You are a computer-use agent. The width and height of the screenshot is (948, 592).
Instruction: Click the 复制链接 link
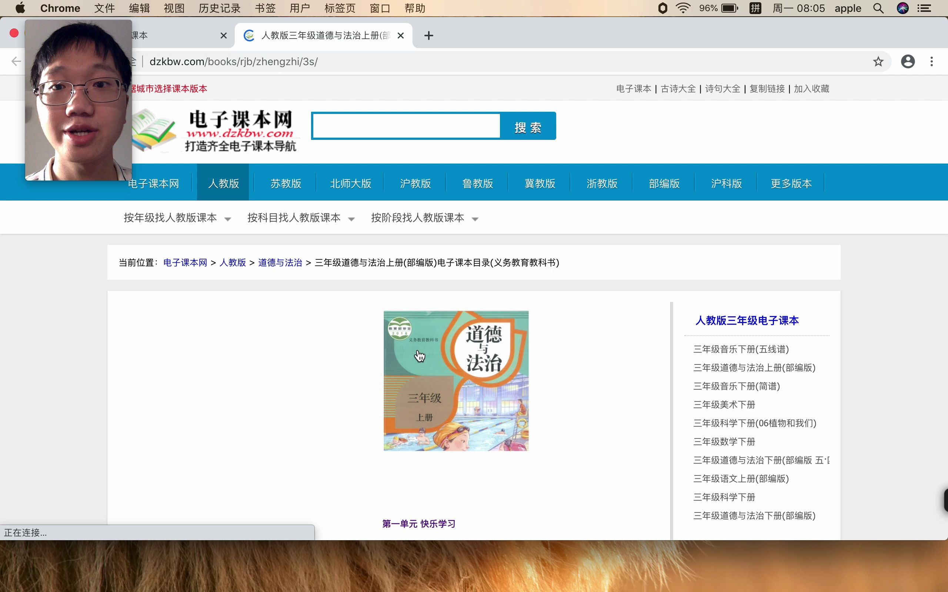[x=767, y=89]
